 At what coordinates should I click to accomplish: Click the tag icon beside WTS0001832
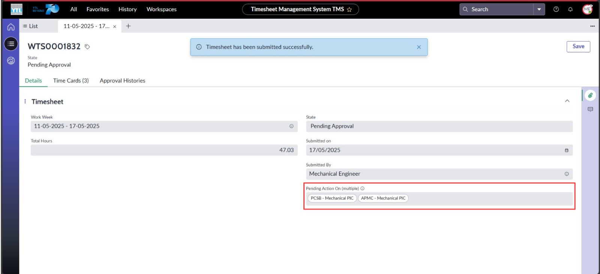click(87, 47)
